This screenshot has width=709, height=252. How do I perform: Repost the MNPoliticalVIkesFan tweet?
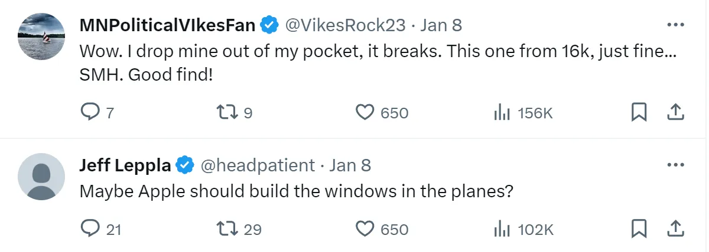(225, 112)
